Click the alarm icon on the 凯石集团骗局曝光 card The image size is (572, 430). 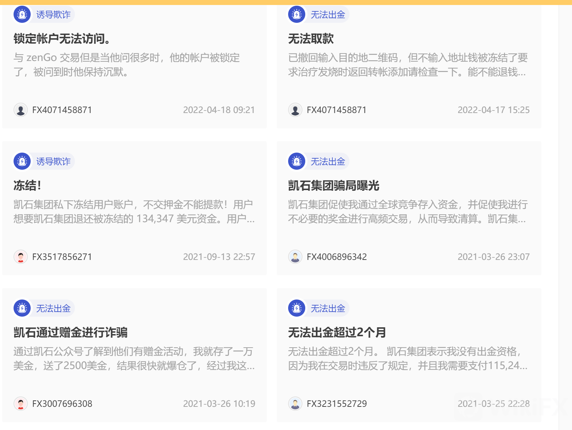[x=297, y=162]
